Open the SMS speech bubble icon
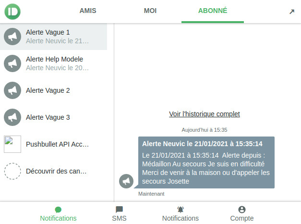Image resolution: width=301 pixels, height=224 pixels. click(119, 210)
